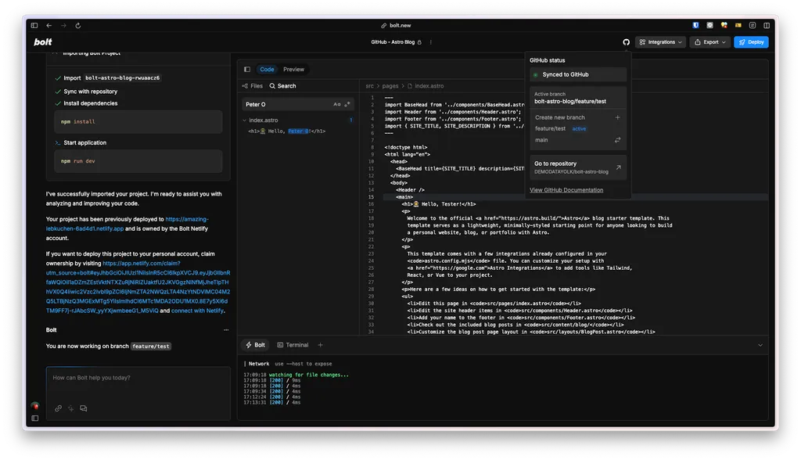
Task: Click the sparkle enhance prompt icon
Action: click(71, 408)
